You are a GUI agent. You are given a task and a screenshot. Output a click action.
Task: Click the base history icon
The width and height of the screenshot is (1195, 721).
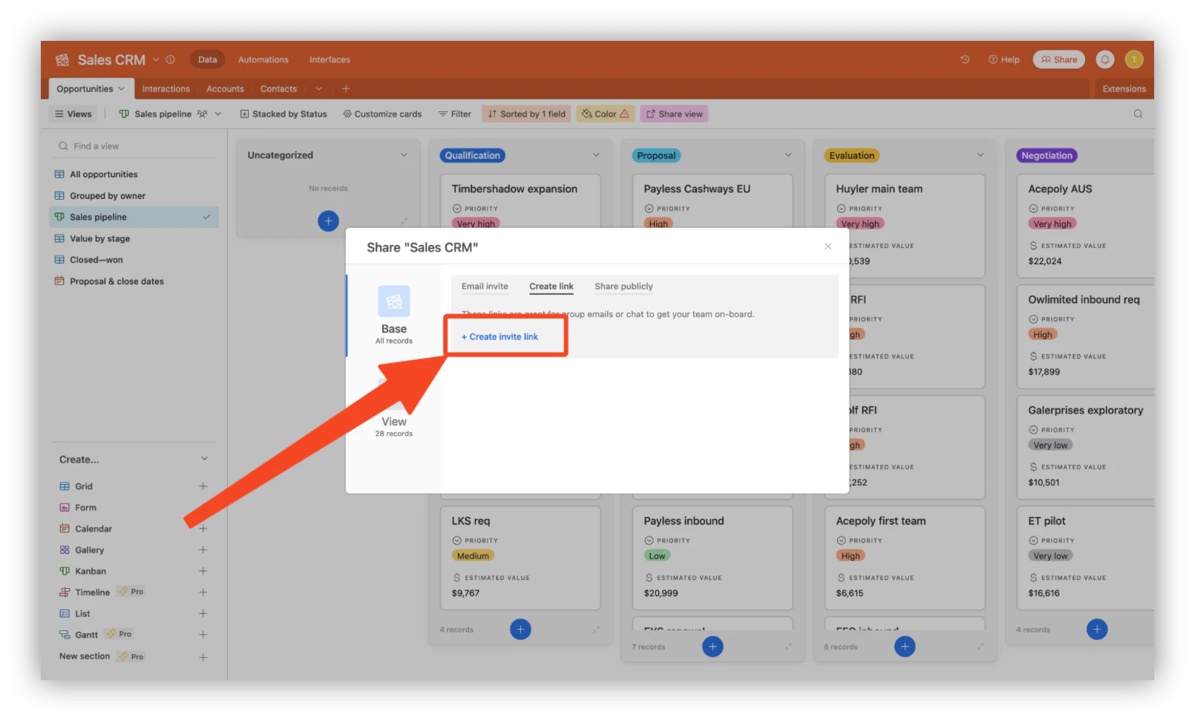[x=965, y=59]
